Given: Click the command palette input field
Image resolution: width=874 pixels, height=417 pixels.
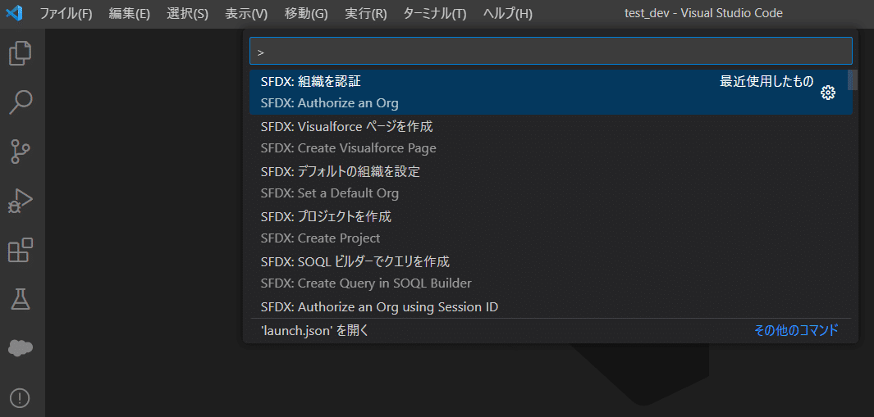Looking at the screenshot, I should click(551, 52).
